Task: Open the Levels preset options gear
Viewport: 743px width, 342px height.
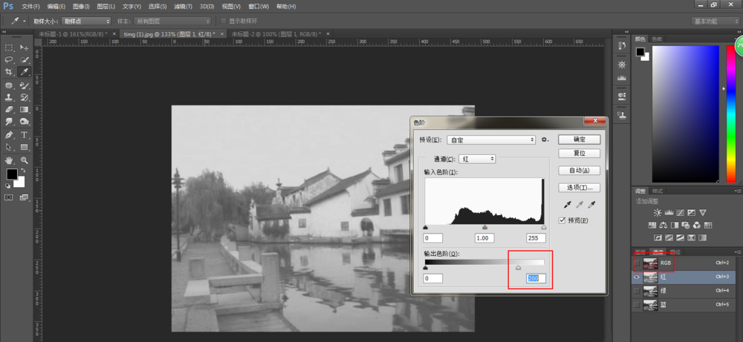Action: pos(545,139)
